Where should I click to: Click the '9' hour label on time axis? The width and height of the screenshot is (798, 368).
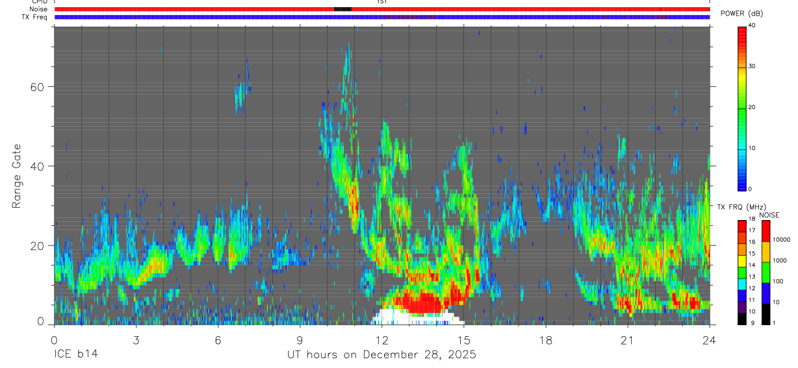[x=300, y=339]
